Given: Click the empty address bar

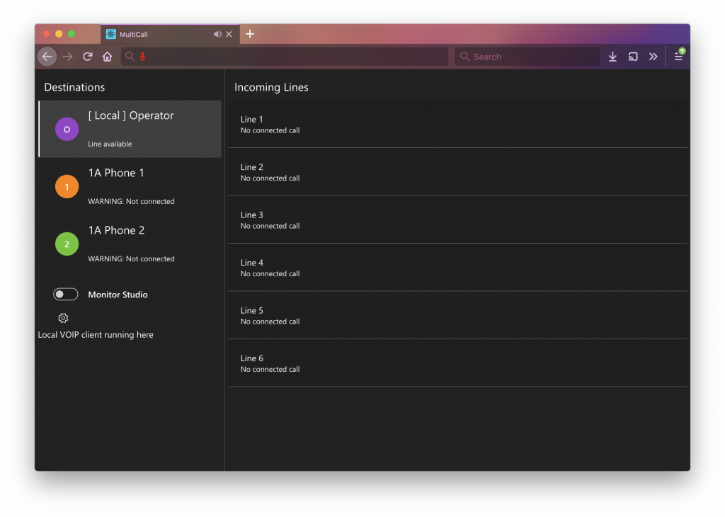Looking at the screenshot, I should coord(285,57).
